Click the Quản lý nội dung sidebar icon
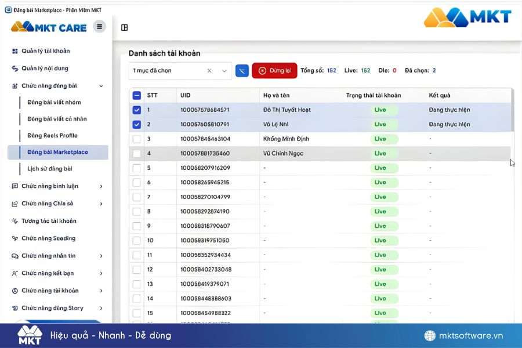 [15, 68]
